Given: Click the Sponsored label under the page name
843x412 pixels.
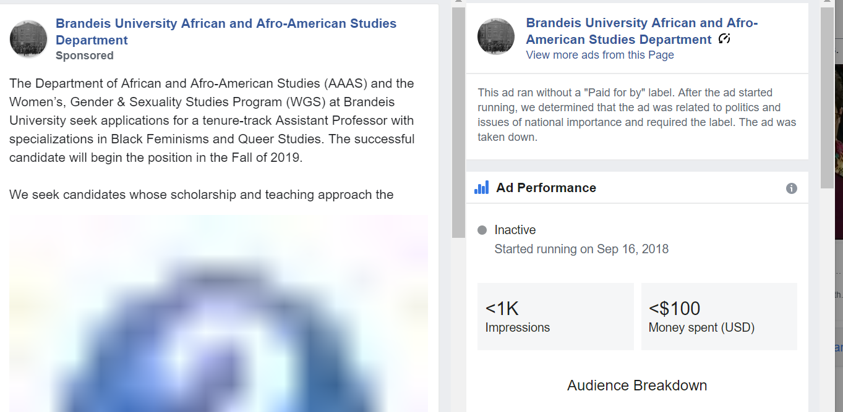Looking at the screenshot, I should click(x=85, y=56).
